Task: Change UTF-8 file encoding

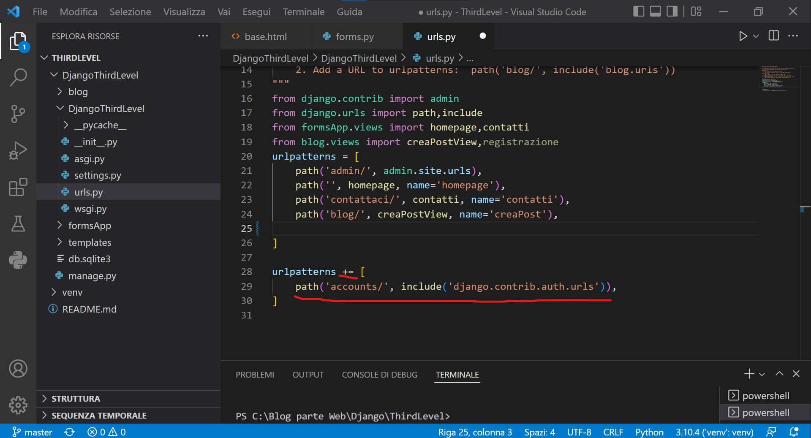Action: click(579, 432)
